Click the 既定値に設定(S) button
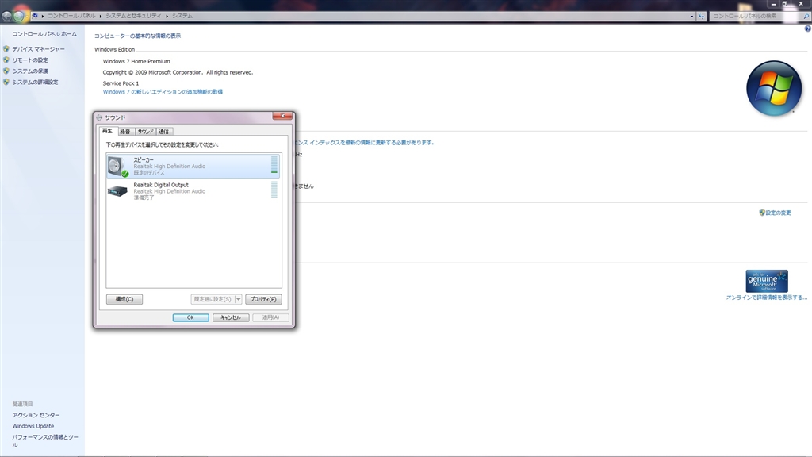Viewport: 812px width, 457px height. pyautogui.click(x=213, y=299)
